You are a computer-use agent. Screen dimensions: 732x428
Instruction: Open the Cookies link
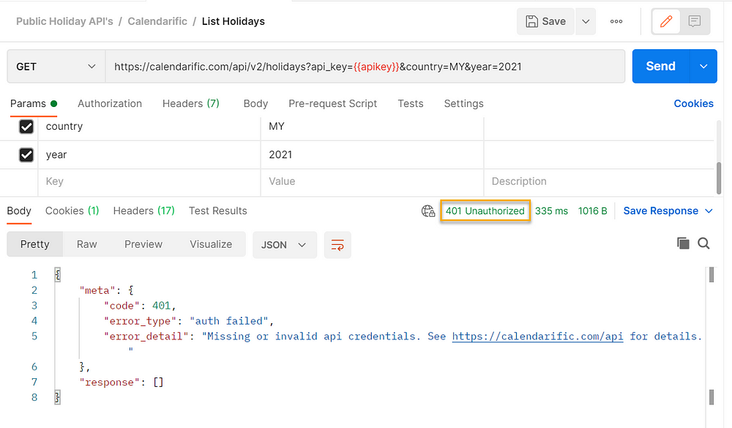pyautogui.click(x=693, y=103)
